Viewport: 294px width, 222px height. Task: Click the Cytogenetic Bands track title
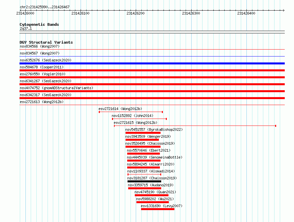(39, 24)
